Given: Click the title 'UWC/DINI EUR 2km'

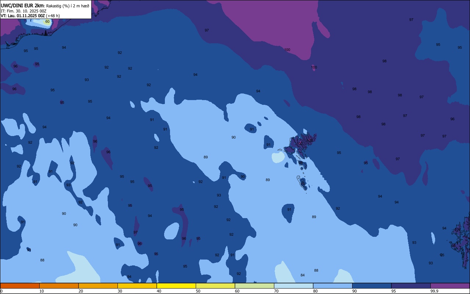Looking at the screenshot, I should point(22,5).
